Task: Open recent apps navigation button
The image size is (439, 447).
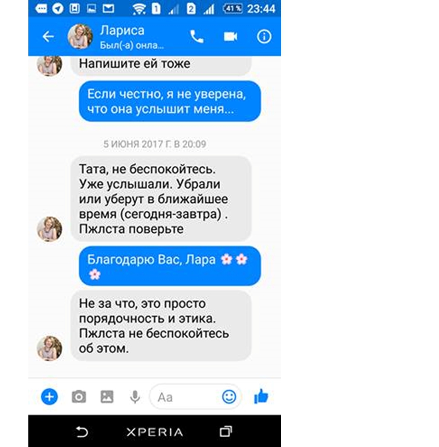Action: pos(225,432)
